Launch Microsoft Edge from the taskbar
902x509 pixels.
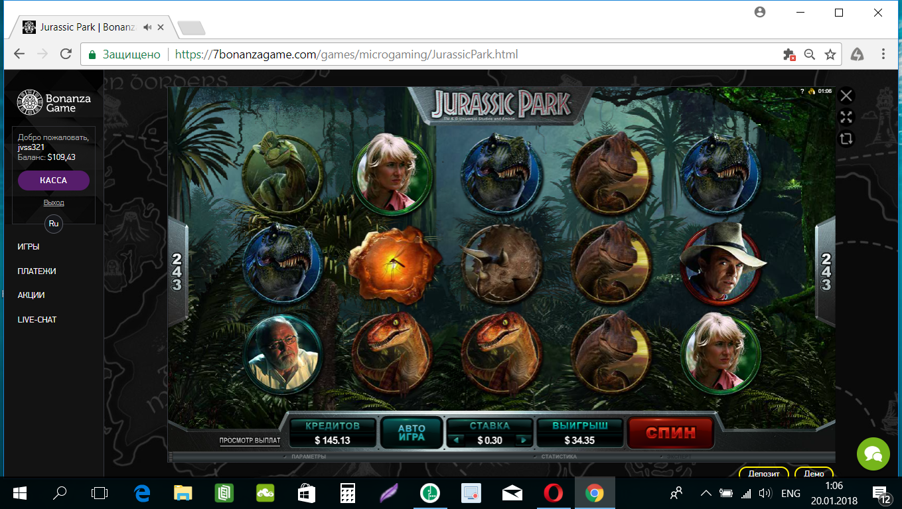tap(141, 493)
